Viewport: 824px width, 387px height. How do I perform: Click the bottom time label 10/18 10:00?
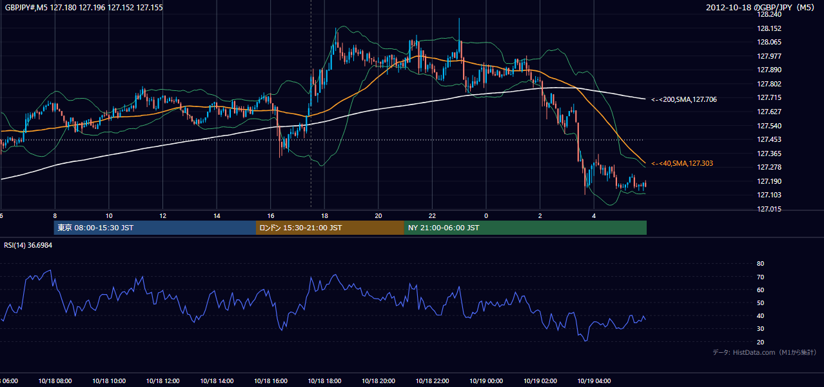pos(109,381)
